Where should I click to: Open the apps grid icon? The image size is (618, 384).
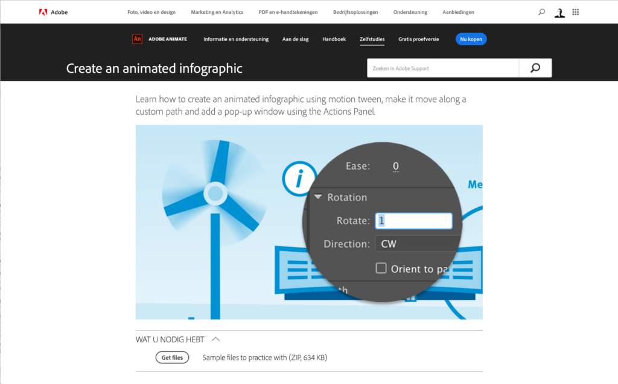coord(575,12)
